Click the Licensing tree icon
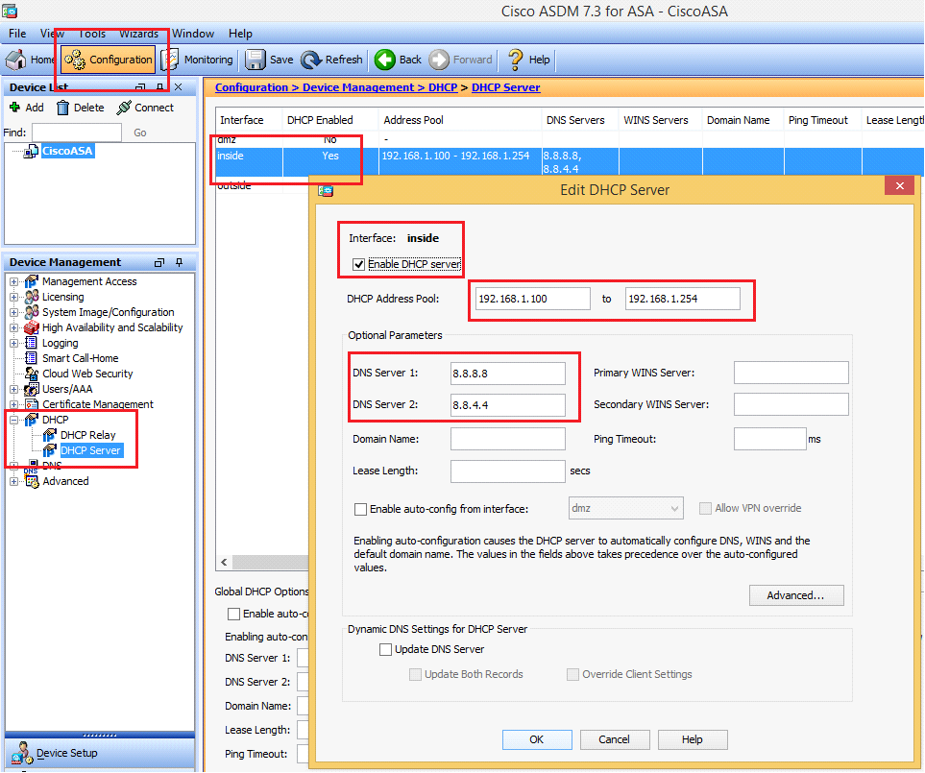The height and width of the screenshot is (773, 925). point(32,297)
